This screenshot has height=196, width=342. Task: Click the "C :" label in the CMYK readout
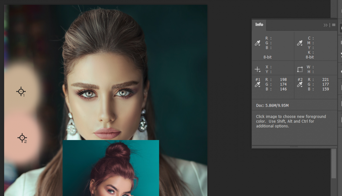coord(311,38)
